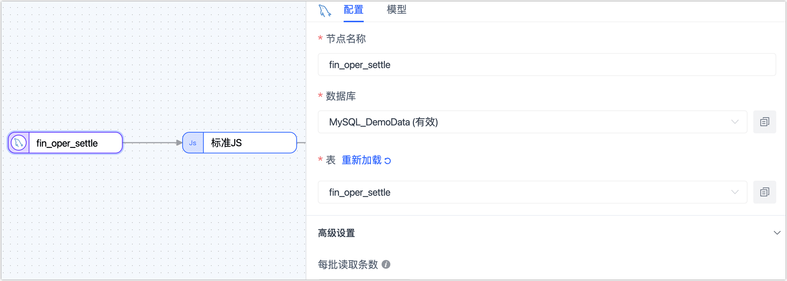Click the 重新加载 link text

362,160
